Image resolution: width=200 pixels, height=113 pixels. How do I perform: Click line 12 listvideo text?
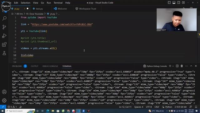click(x=27, y=55)
